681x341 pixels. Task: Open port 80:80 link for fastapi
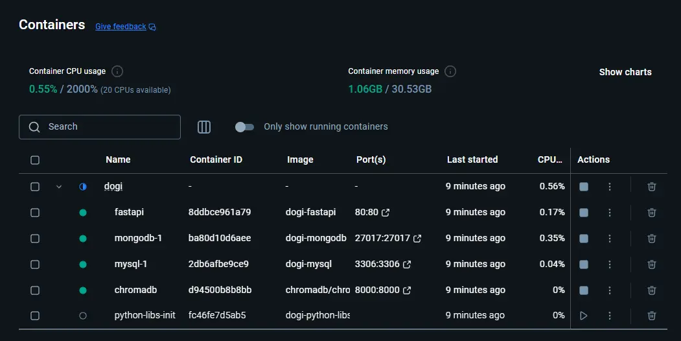(x=372, y=213)
